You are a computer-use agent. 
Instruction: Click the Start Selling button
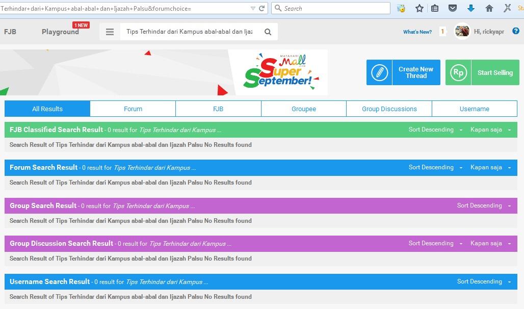click(482, 72)
